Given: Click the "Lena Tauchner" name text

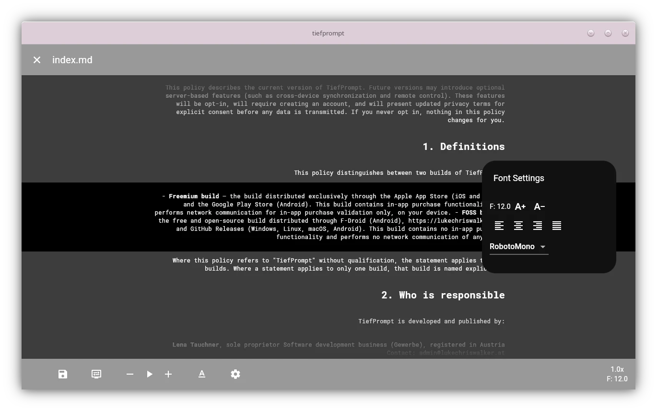Looking at the screenshot, I should [x=196, y=344].
